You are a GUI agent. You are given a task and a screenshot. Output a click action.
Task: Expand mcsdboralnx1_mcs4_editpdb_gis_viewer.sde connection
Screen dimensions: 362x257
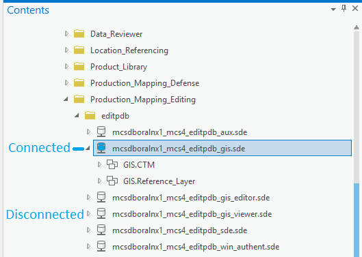click(88, 213)
